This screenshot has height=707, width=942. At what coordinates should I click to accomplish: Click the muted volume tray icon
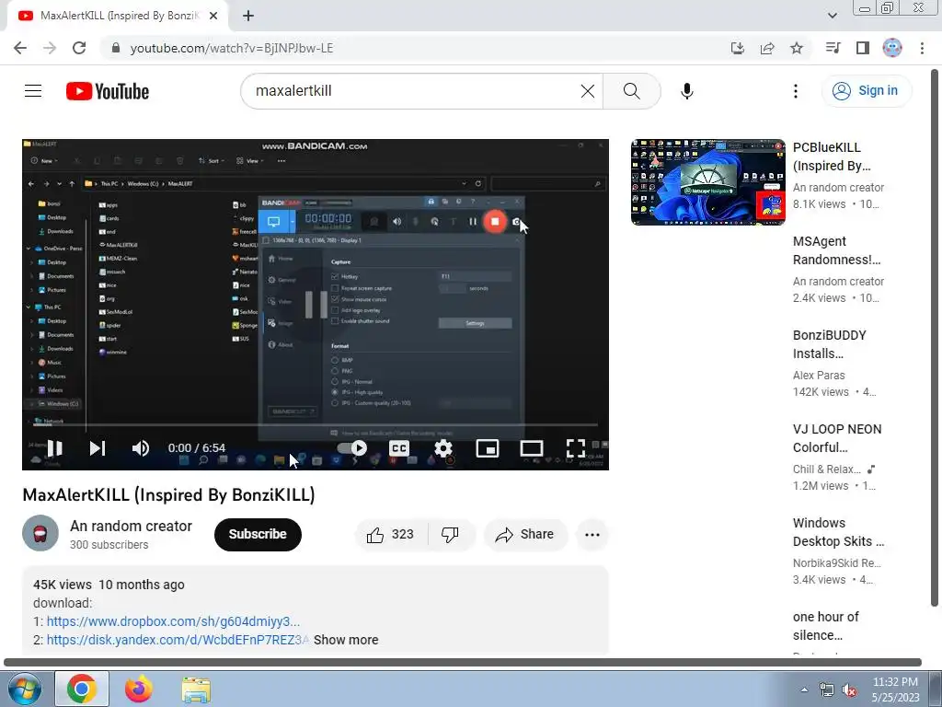(849, 690)
